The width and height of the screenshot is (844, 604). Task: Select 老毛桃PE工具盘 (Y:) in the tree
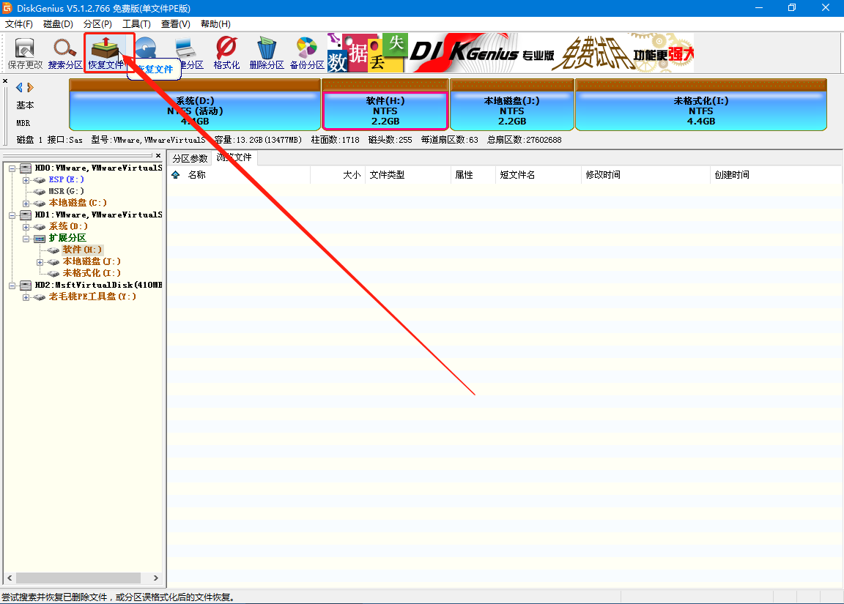click(x=92, y=297)
